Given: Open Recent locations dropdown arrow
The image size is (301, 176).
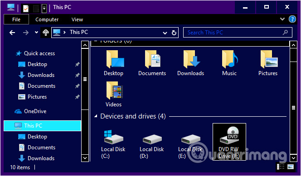Looking at the screenshot, I should [36, 33].
